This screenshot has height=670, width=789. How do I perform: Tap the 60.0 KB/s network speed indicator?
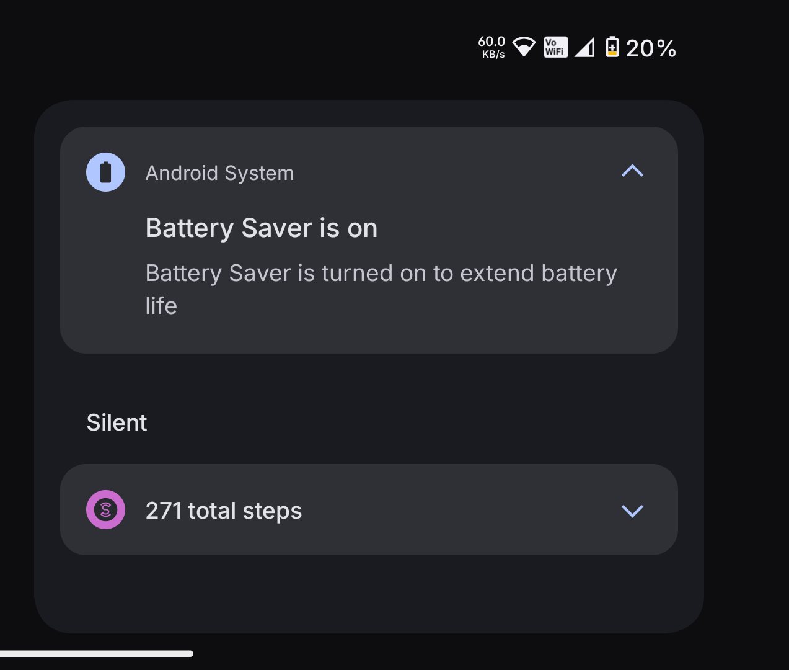point(491,47)
